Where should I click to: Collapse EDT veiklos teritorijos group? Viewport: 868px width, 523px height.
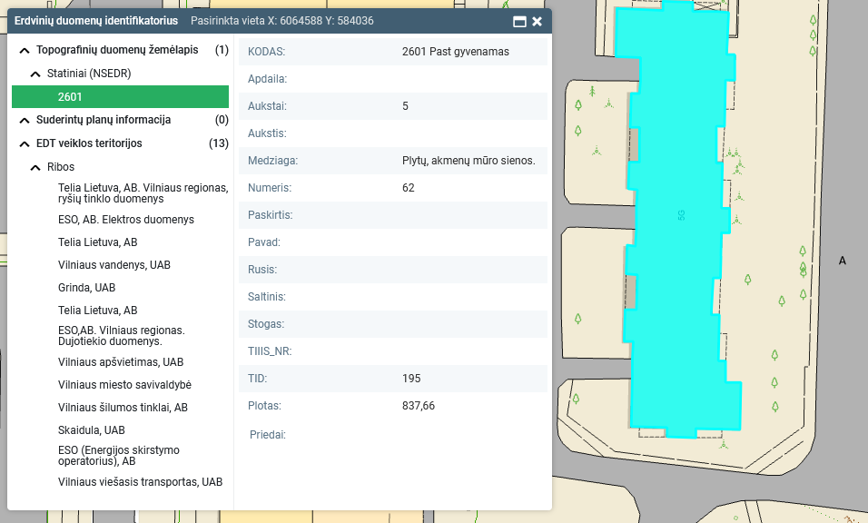(x=24, y=143)
